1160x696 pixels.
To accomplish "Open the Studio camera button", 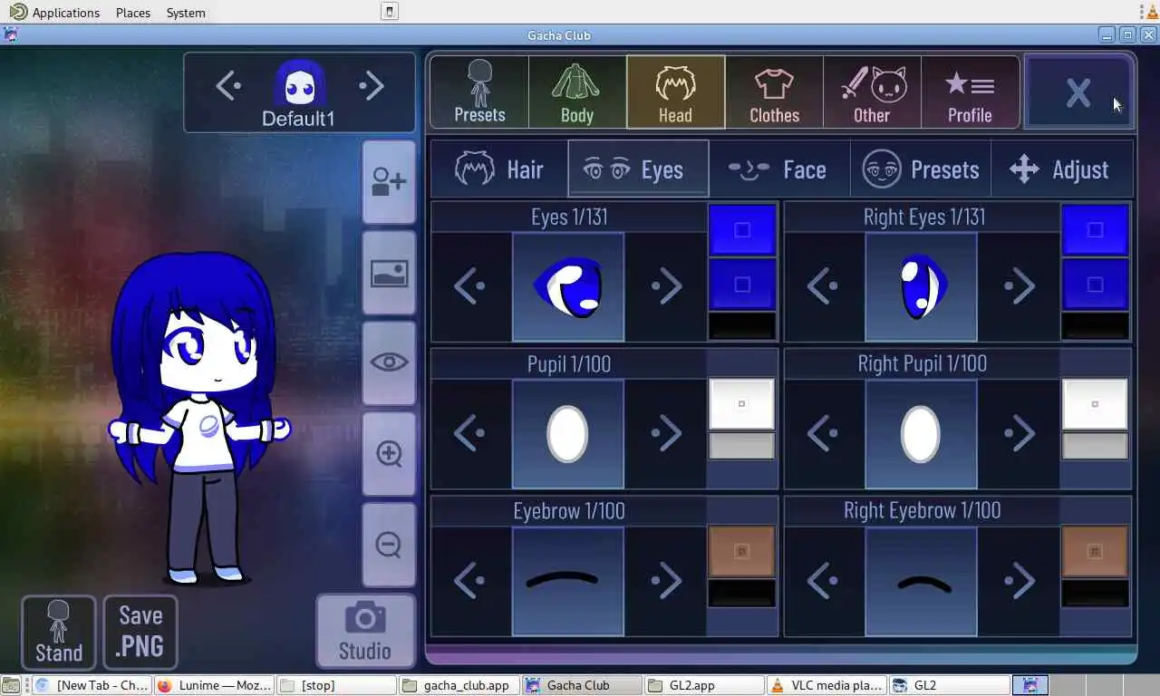I will [365, 631].
